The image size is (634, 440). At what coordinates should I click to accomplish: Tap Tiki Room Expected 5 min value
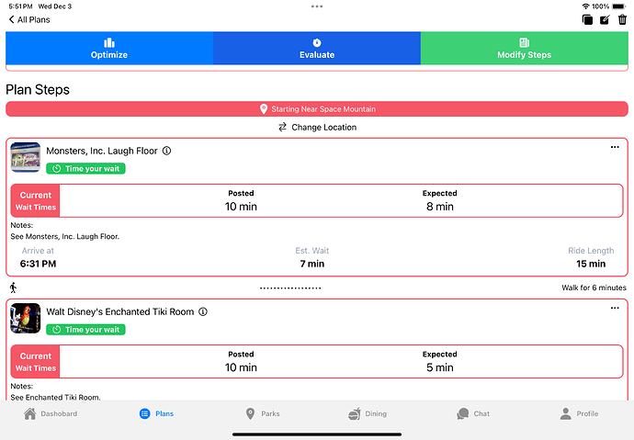point(440,367)
